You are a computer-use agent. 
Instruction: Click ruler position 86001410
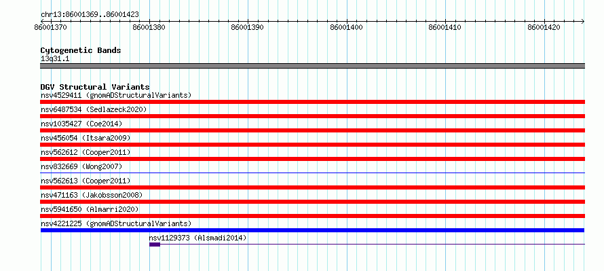click(445, 28)
